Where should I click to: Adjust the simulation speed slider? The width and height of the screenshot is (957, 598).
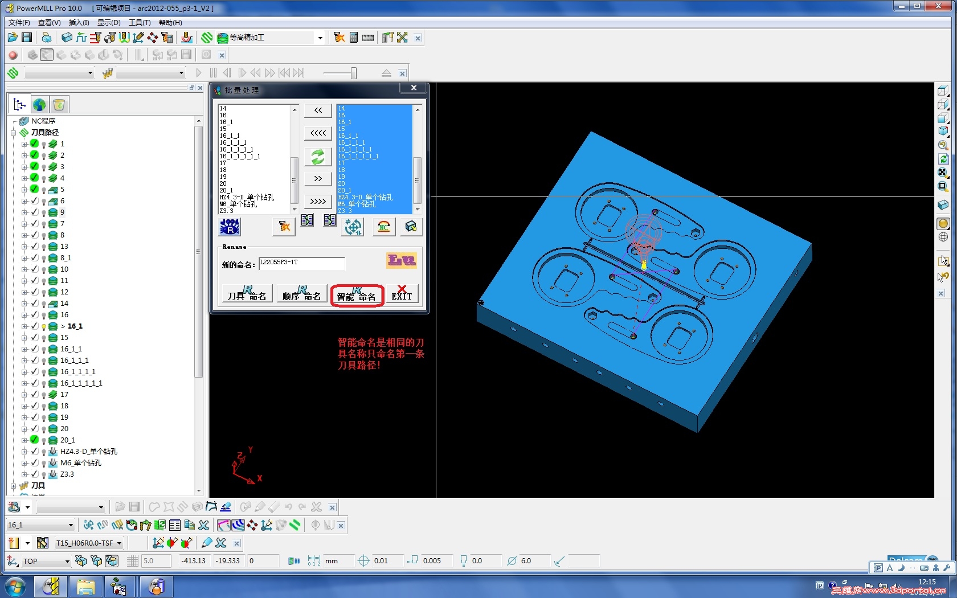pos(354,73)
